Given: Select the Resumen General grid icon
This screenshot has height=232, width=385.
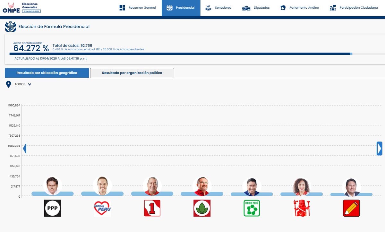Looking at the screenshot, I should pos(123,7).
